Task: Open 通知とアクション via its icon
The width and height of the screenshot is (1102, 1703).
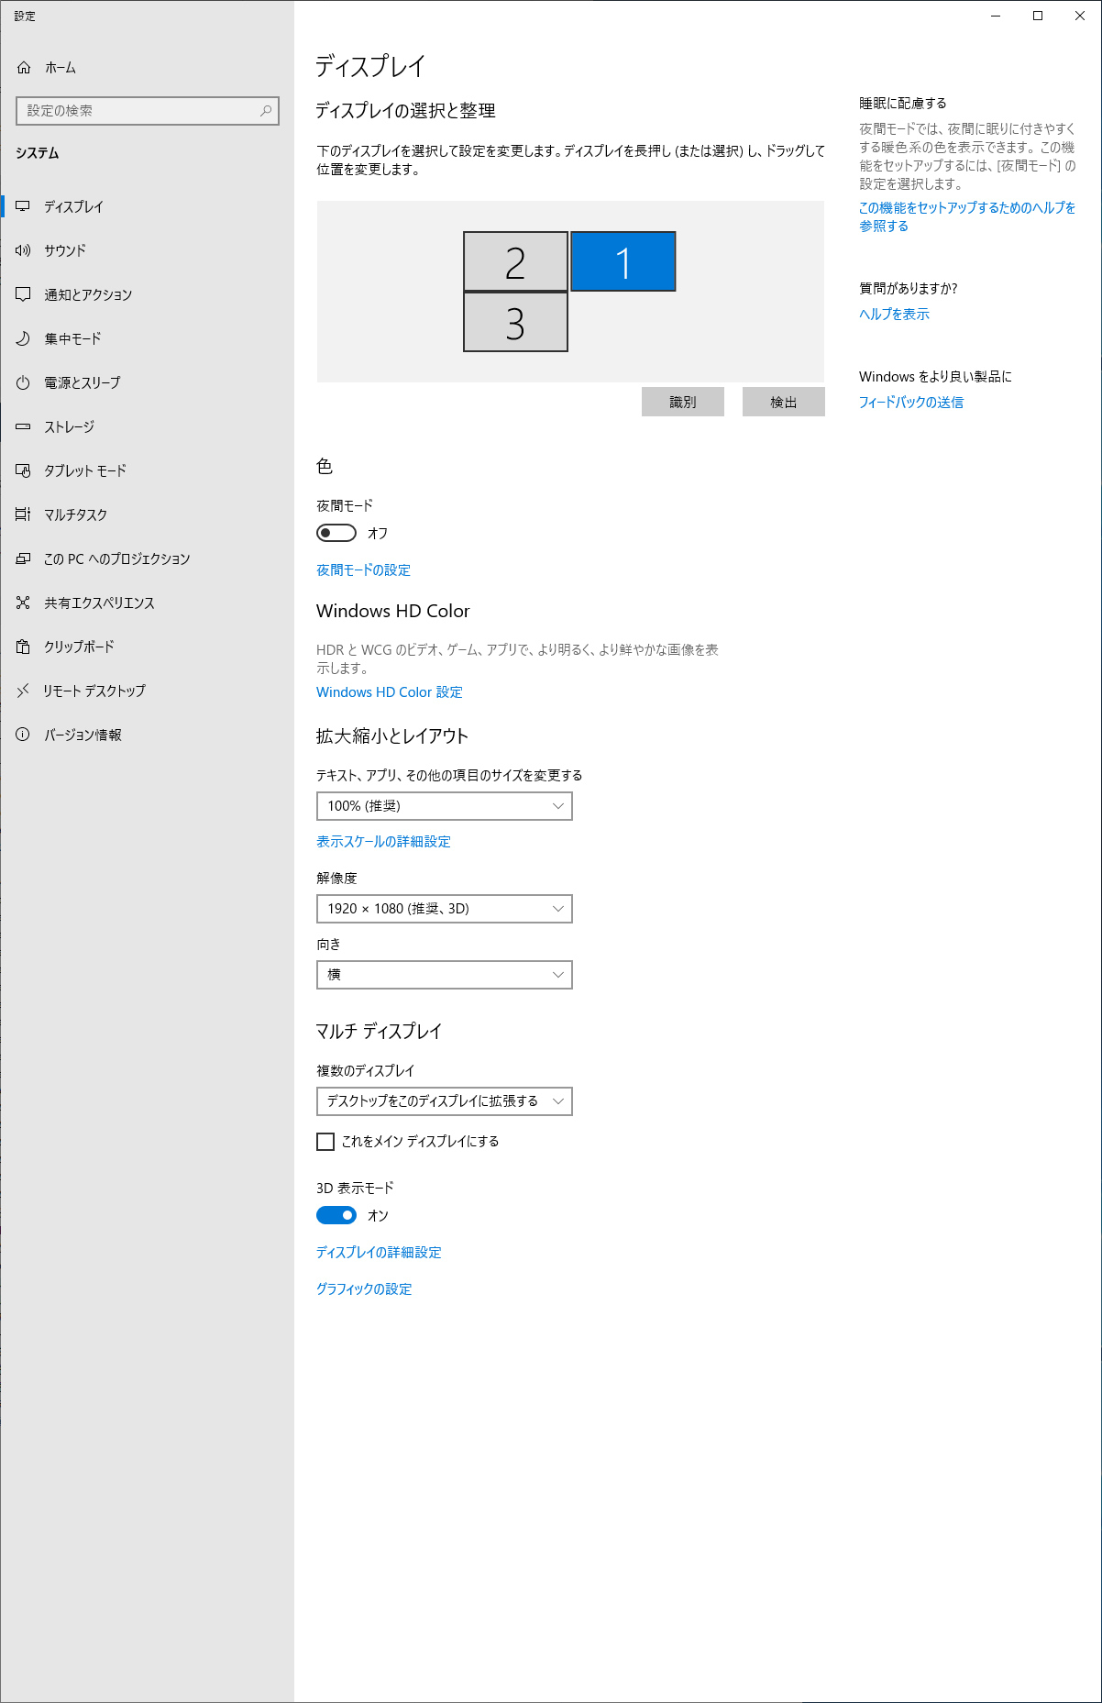Action: point(23,294)
